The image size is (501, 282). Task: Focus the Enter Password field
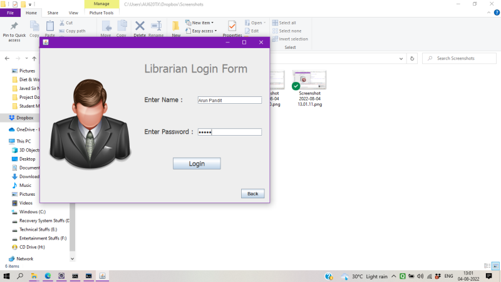tap(229, 132)
